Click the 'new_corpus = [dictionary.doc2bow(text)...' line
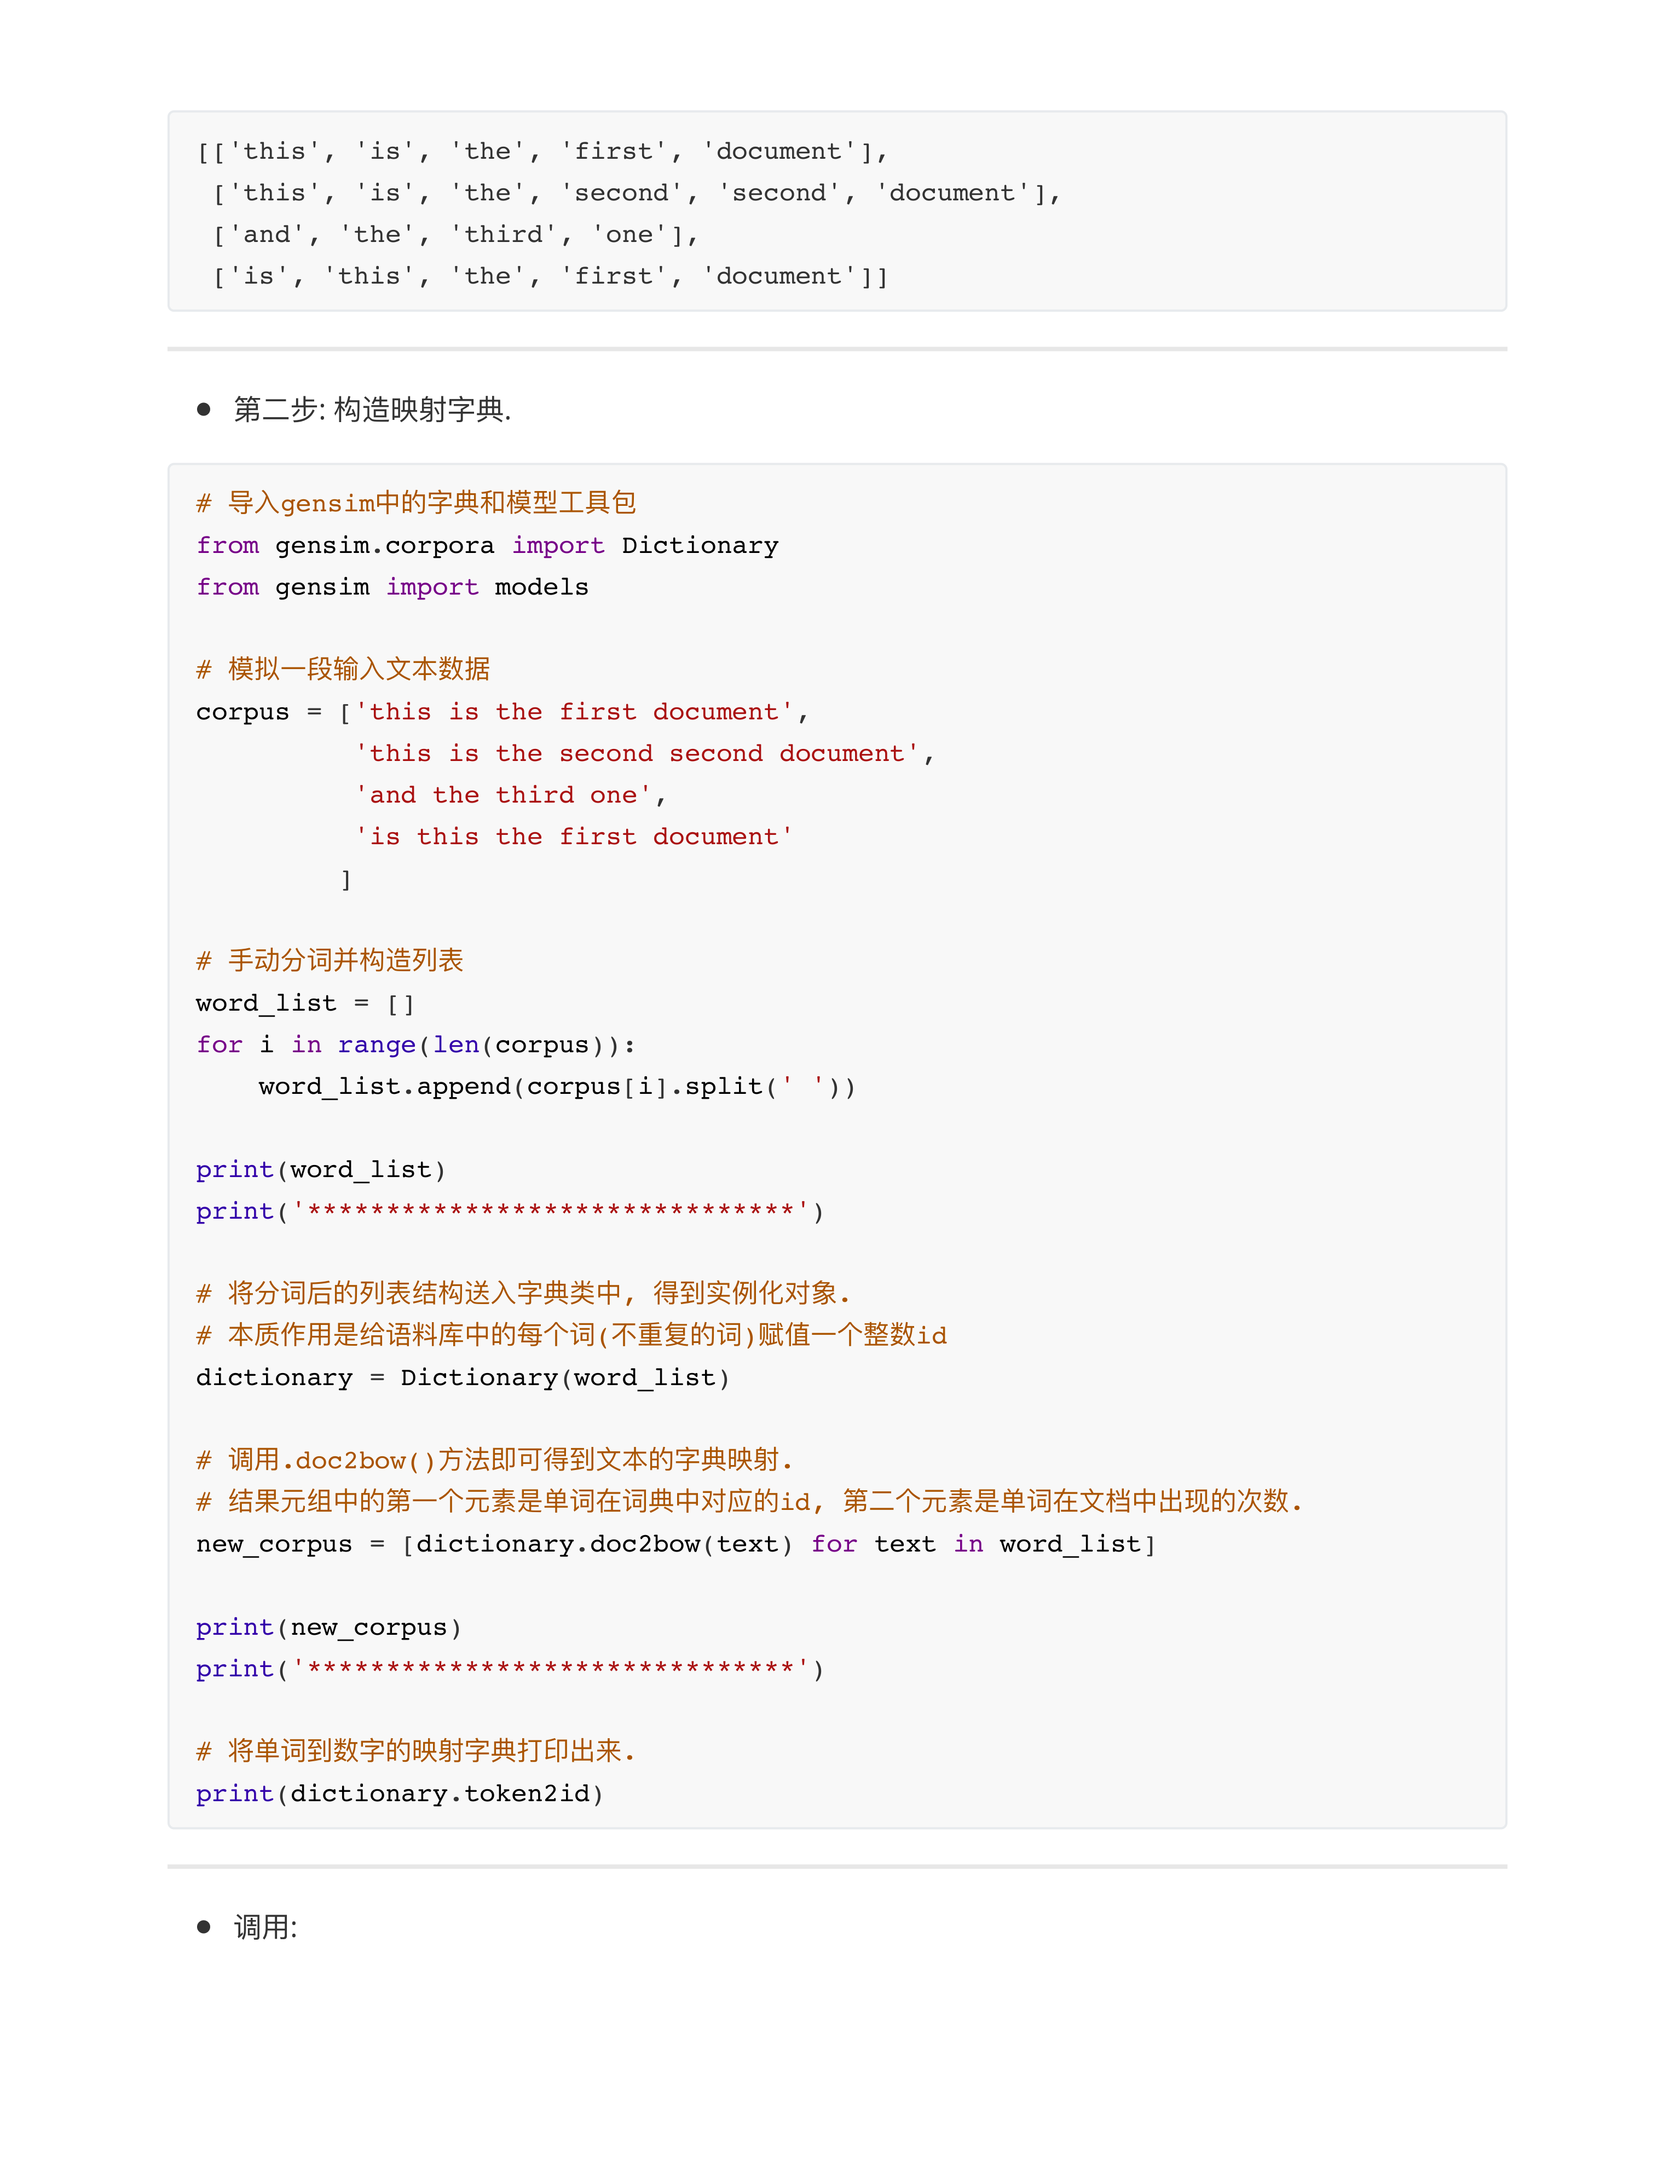 (x=675, y=1544)
